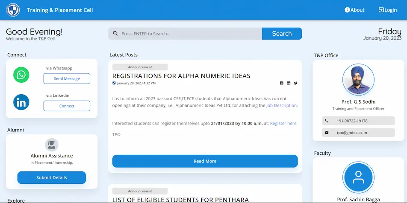Click the LinkedIn Connect button
Image resolution: width=407 pixels, height=203 pixels.
67,106
